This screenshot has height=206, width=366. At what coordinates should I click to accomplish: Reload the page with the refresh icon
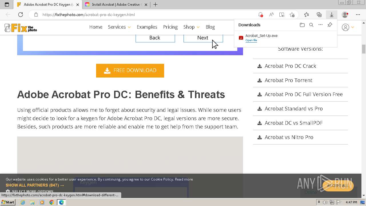click(x=21, y=15)
